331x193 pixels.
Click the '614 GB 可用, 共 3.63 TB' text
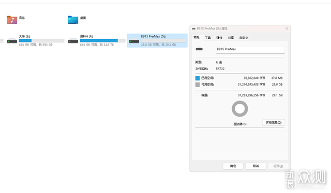97,45
